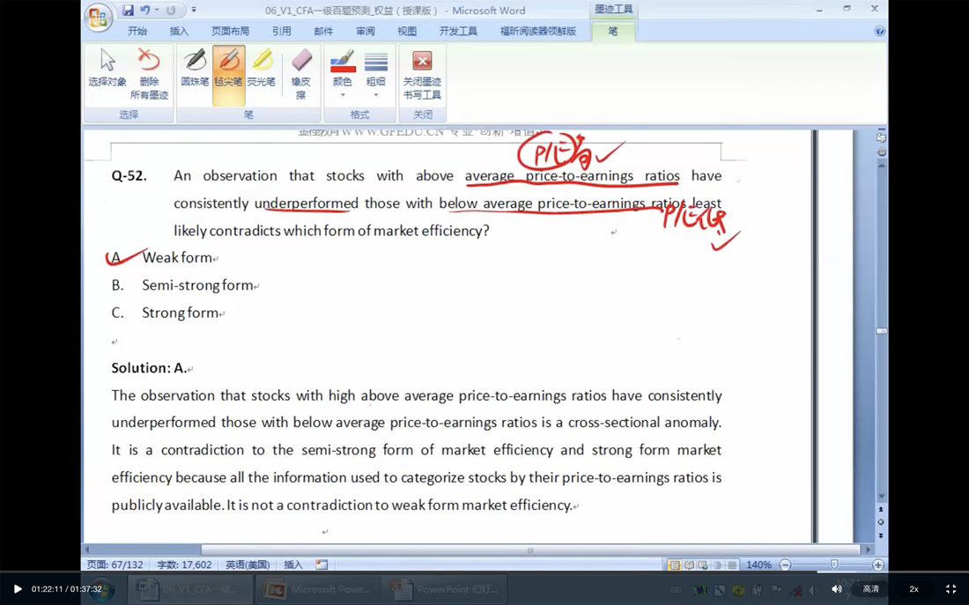Image resolution: width=969 pixels, height=605 pixels.
Task: Open word count 字数: 17,602
Action: [x=184, y=564]
